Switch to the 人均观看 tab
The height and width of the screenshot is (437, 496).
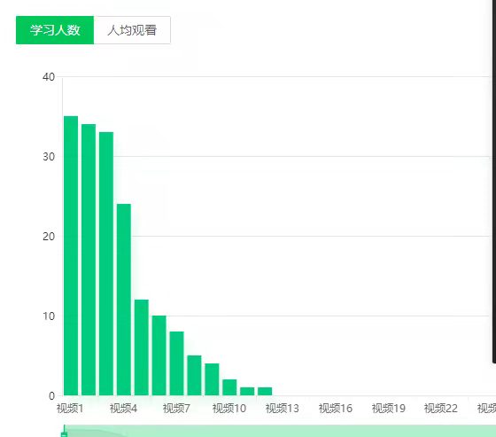(x=132, y=30)
